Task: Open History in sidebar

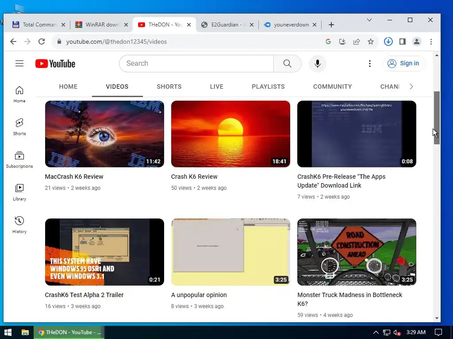Action: pyautogui.click(x=19, y=225)
